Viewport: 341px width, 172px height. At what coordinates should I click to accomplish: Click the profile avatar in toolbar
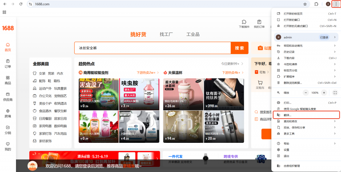[328, 4]
